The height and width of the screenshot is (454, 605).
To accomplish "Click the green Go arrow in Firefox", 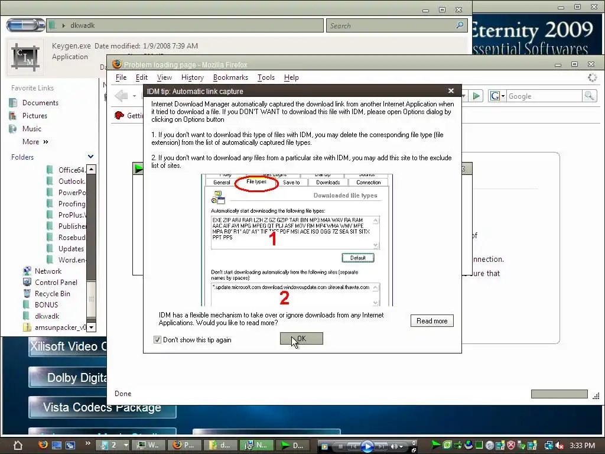I will [476, 96].
